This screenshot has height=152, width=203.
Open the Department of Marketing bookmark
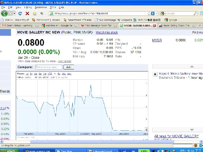coord(78,20)
